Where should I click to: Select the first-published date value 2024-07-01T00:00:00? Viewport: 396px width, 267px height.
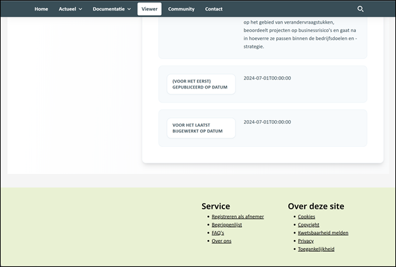point(267,78)
